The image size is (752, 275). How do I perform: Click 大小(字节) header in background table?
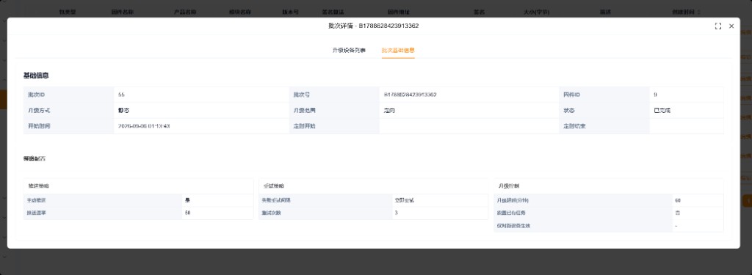click(x=537, y=12)
